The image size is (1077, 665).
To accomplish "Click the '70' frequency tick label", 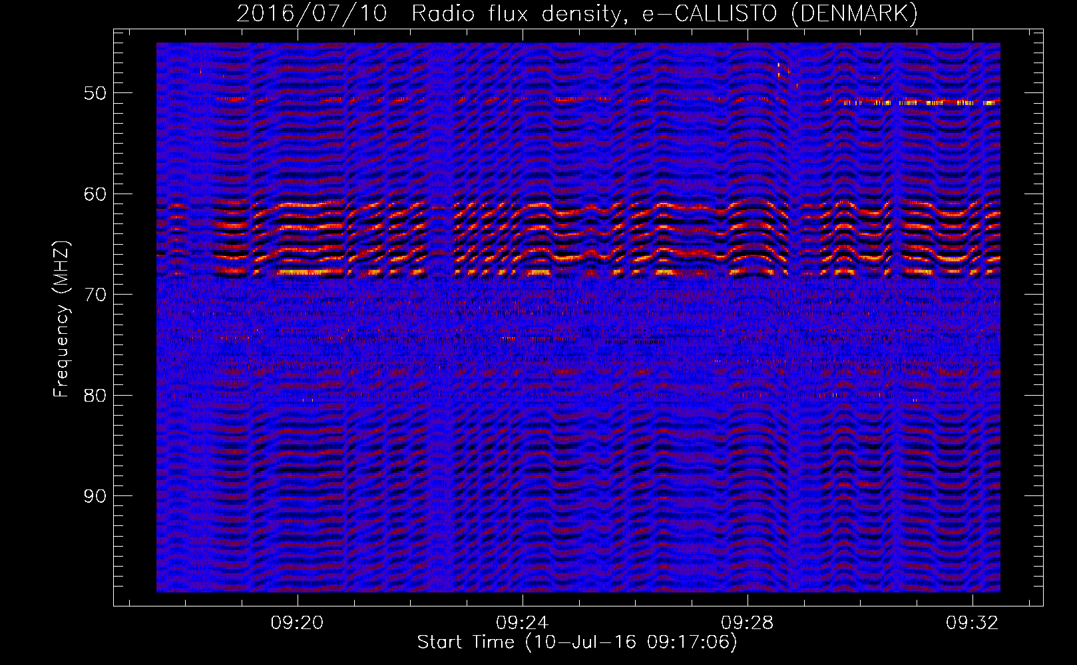I will 95,295.
